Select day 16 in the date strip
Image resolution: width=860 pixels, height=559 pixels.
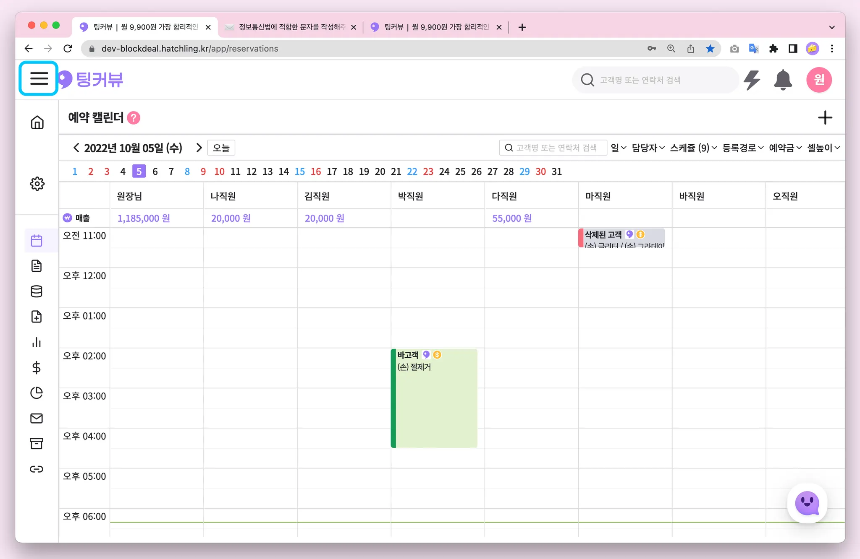tap(316, 172)
